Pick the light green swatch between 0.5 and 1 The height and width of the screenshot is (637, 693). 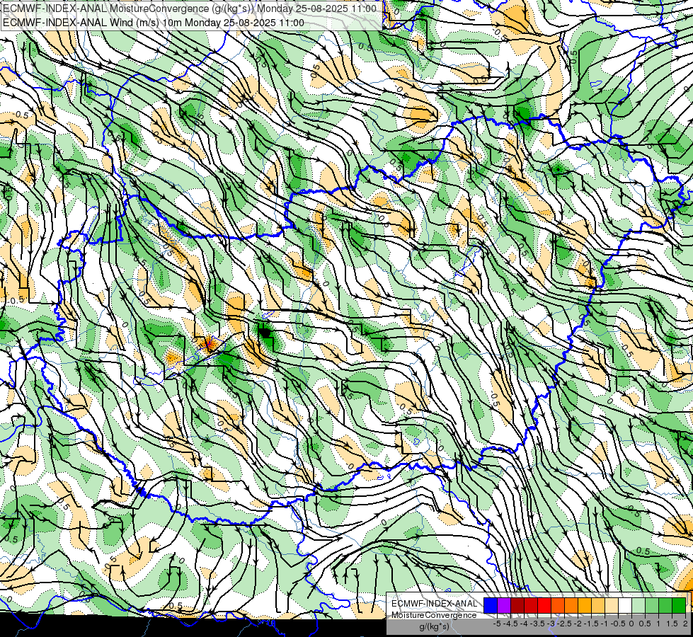pyautogui.click(x=652, y=605)
